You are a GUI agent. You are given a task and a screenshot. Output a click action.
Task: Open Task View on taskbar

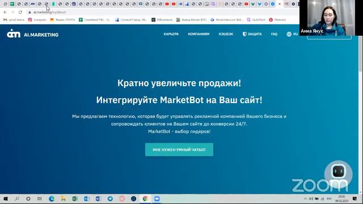(40, 199)
